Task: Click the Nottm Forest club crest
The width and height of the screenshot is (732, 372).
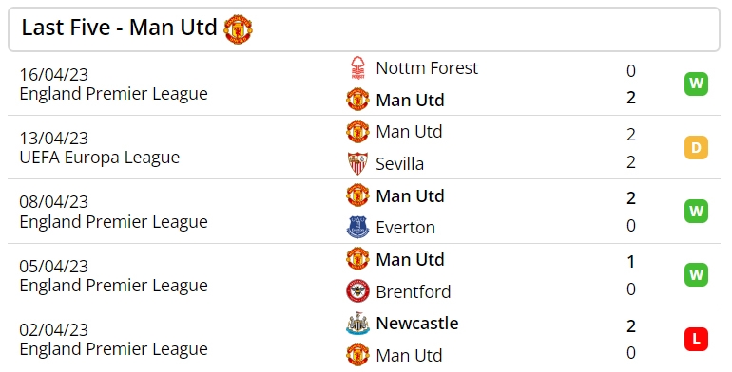Action: [357, 68]
